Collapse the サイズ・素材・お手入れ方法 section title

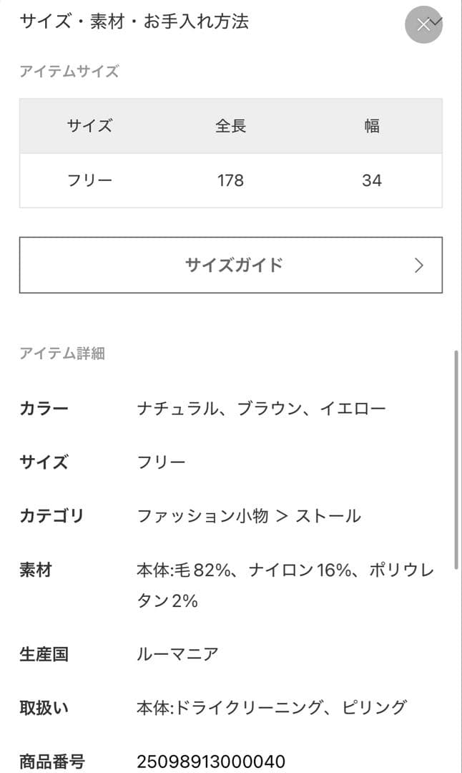click(x=134, y=21)
